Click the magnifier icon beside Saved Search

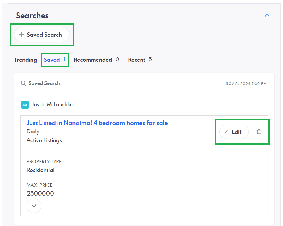(23, 83)
